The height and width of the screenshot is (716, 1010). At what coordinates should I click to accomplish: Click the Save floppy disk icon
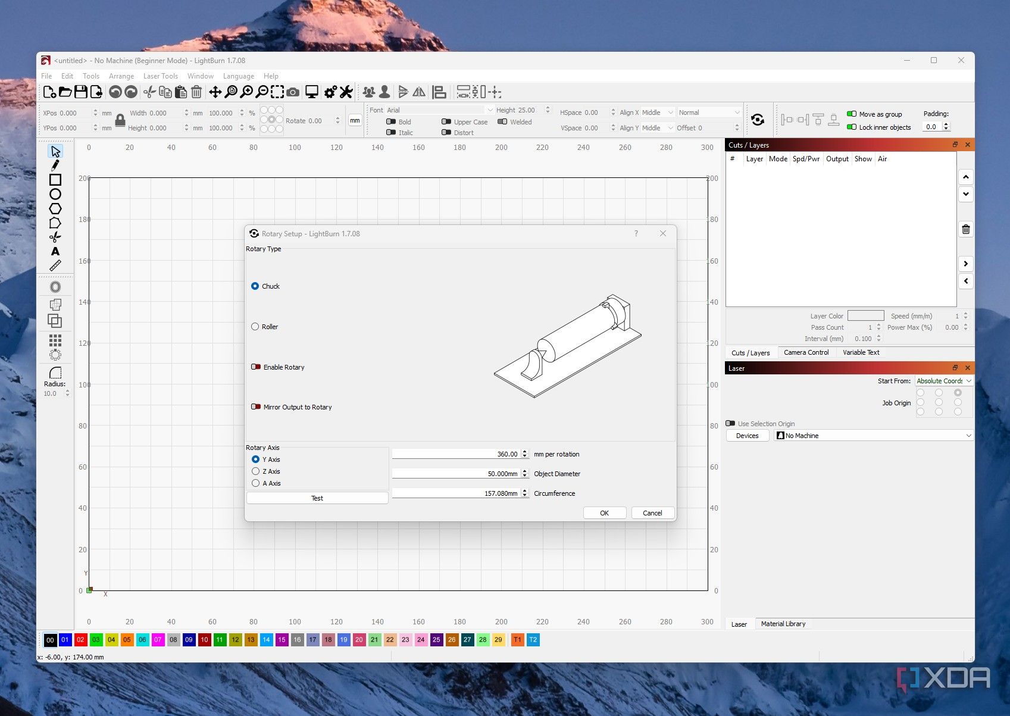click(x=81, y=92)
